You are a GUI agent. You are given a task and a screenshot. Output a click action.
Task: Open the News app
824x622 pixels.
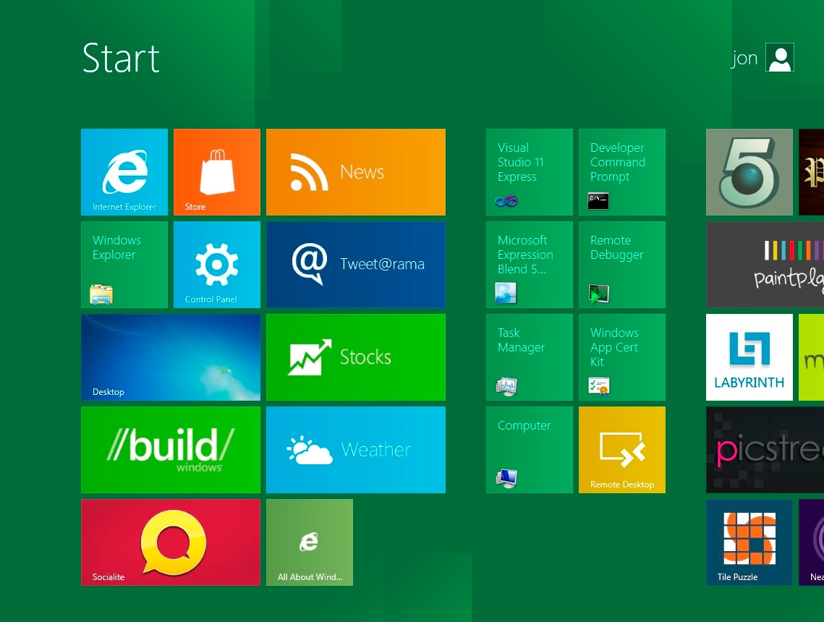pyautogui.click(x=355, y=171)
